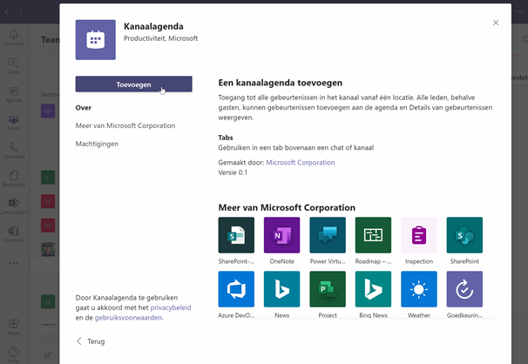The image size is (528, 364).
Task: Open Help in the Teams sidebar
Action: (x=13, y=355)
